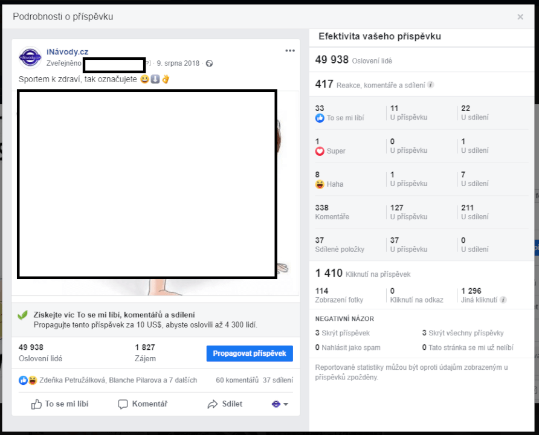Click the info icon beside Jiná kliknutí

pos(504,300)
